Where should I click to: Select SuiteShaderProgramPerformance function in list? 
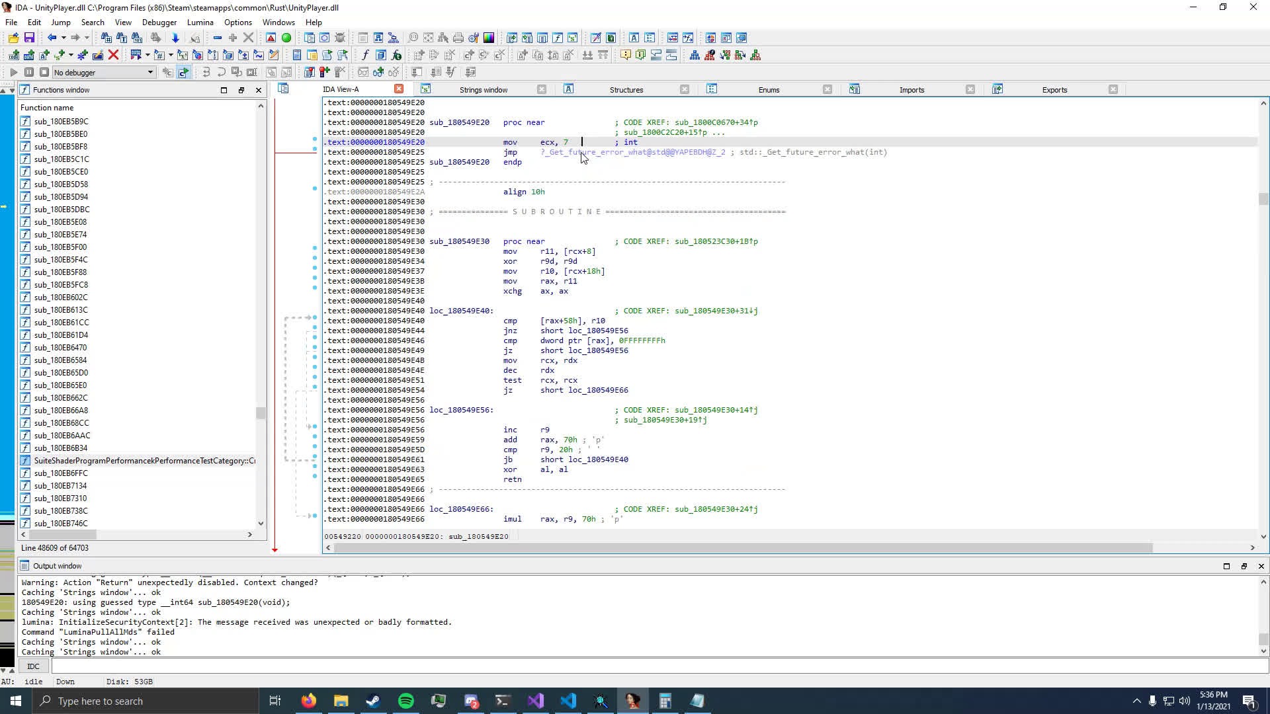tap(144, 461)
